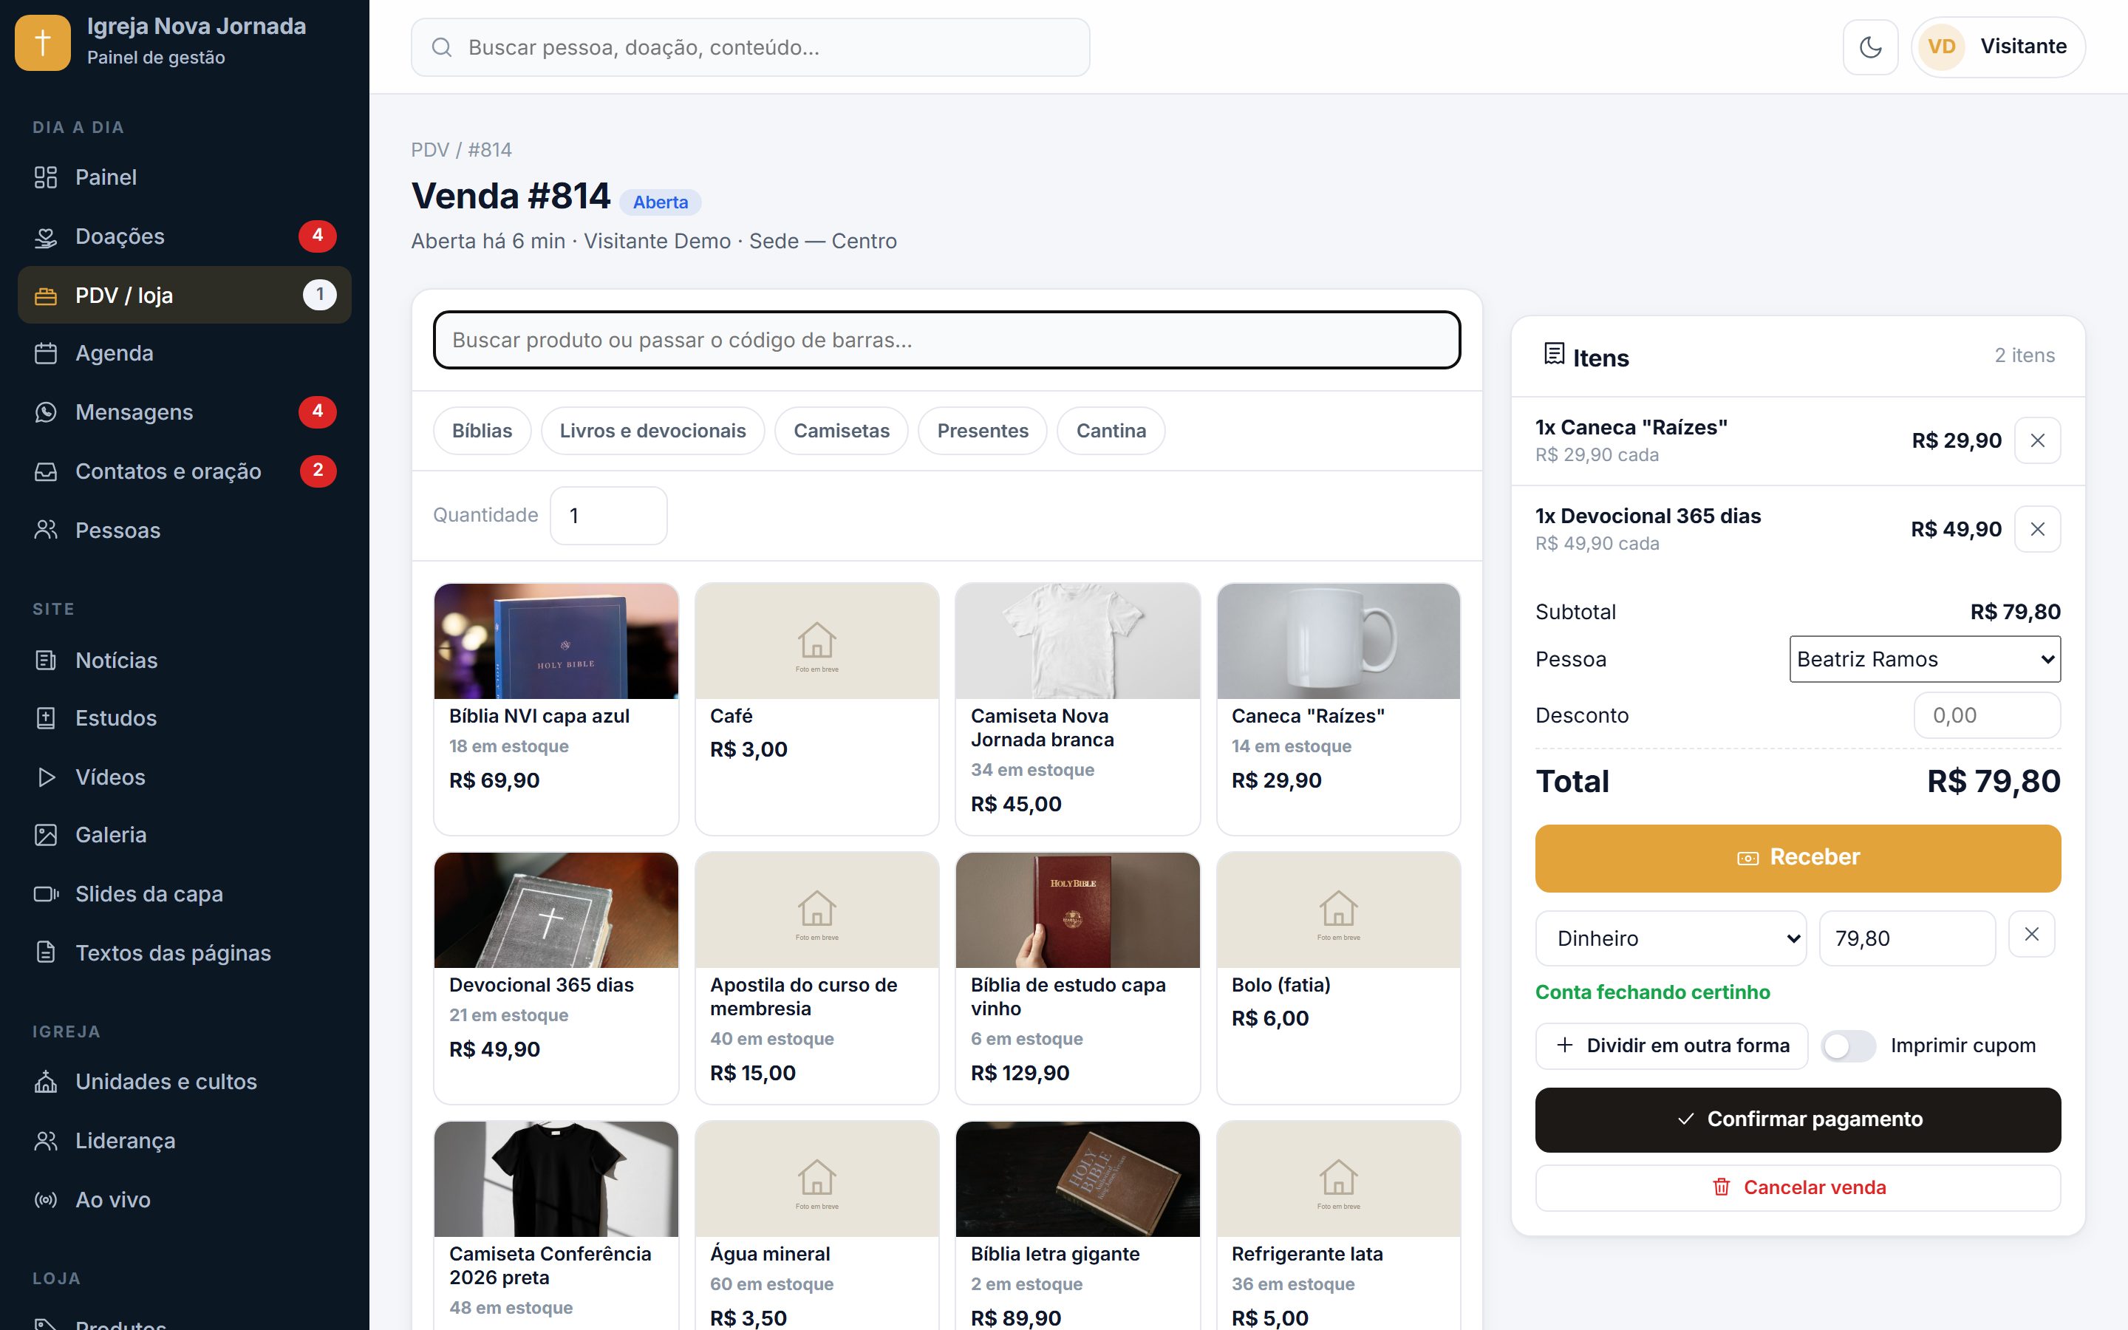Image resolution: width=2128 pixels, height=1330 pixels.
Task: Filter products by Bíblias category
Action: (482, 430)
